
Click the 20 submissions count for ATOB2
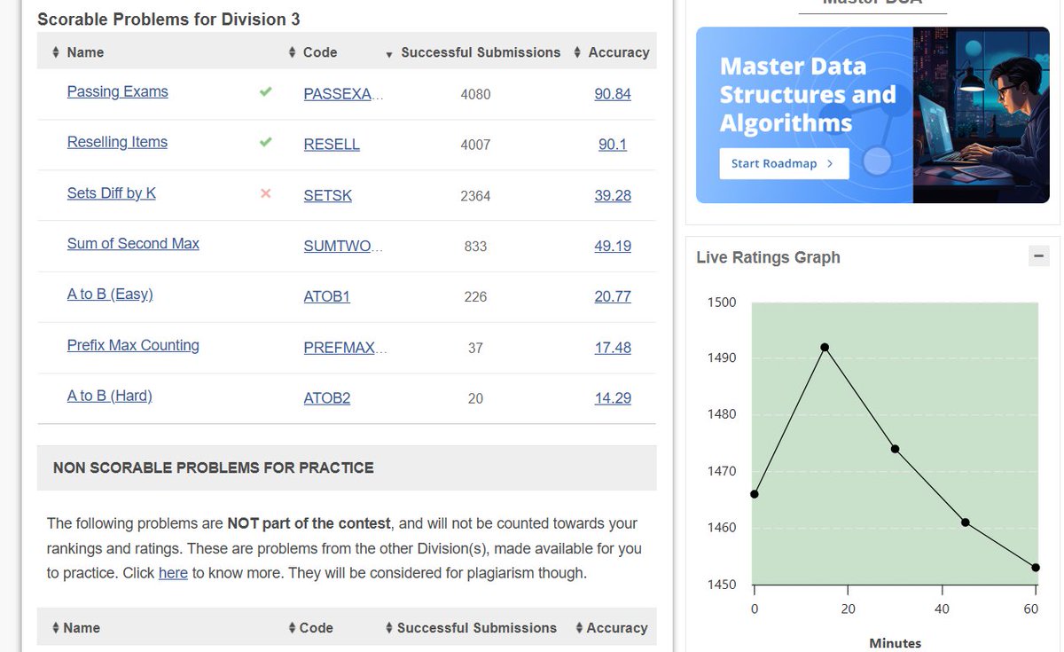click(475, 399)
